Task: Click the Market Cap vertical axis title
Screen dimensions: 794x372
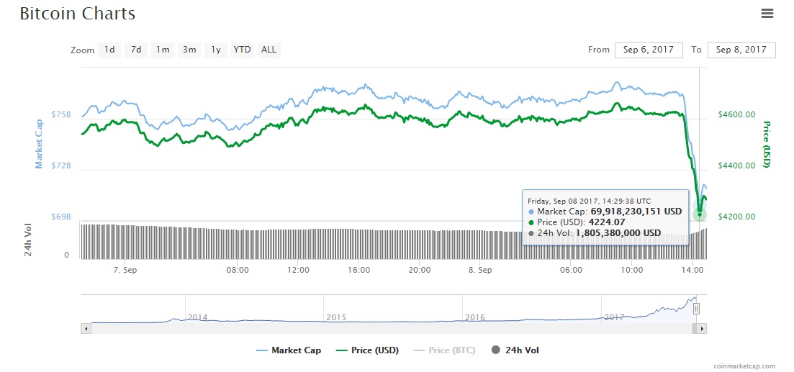Action: point(38,144)
